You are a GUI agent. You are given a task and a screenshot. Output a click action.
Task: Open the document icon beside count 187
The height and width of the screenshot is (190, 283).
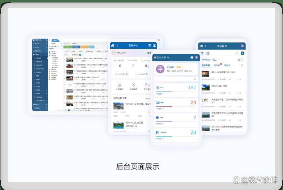158,87
